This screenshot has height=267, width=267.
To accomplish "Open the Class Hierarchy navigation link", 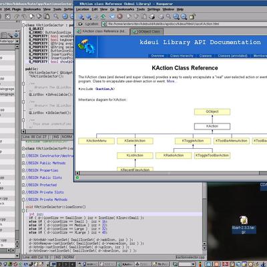I will pyautogui.click(x=182, y=55).
